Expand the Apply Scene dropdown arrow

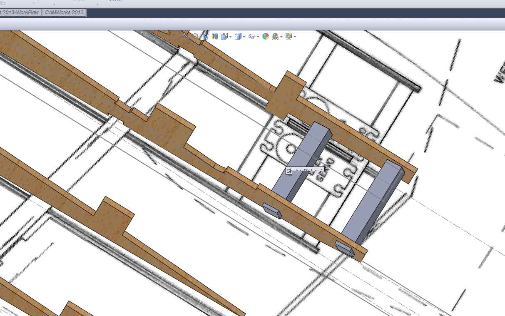point(281,37)
